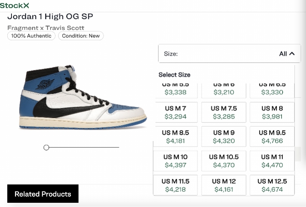Click the Condition: New badge
The image size is (306, 207).
[81, 36]
